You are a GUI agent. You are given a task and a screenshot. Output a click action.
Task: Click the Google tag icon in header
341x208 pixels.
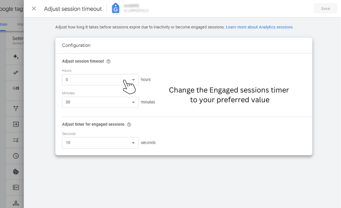(x=116, y=8)
